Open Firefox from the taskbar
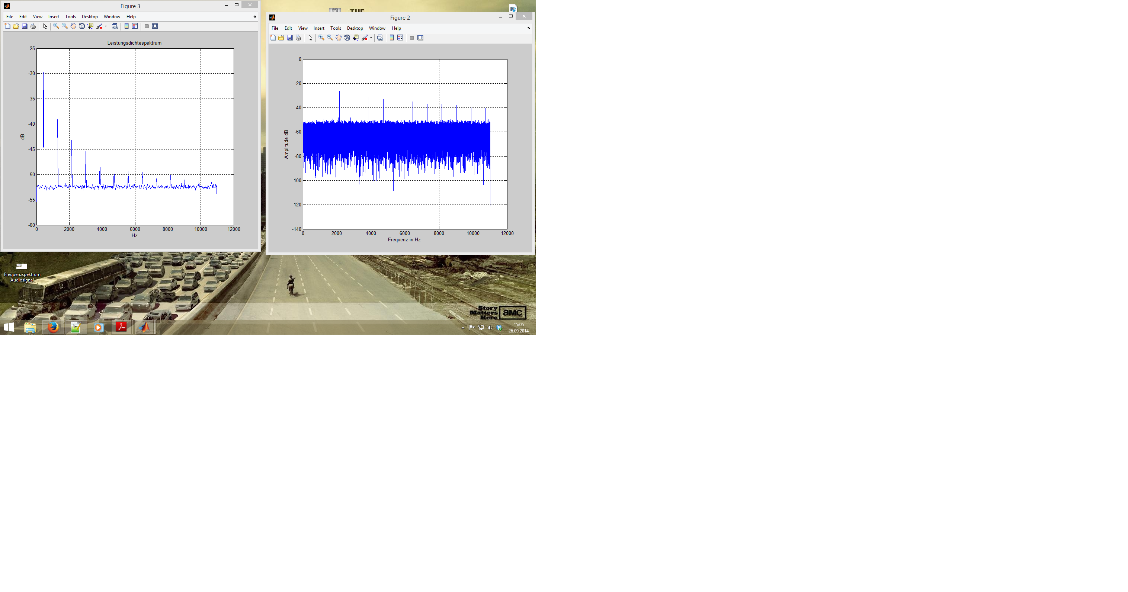This screenshot has height=592, width=1128. (x=53, y=327)
